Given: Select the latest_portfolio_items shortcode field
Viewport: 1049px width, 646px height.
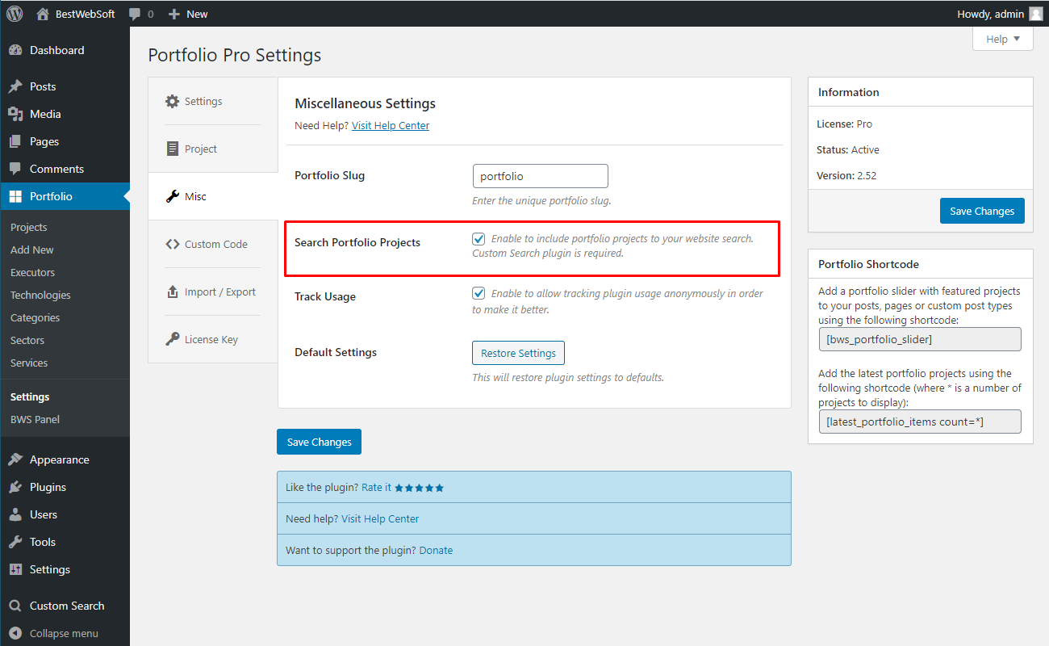Looking at the screenshot, I should [920, 422].
